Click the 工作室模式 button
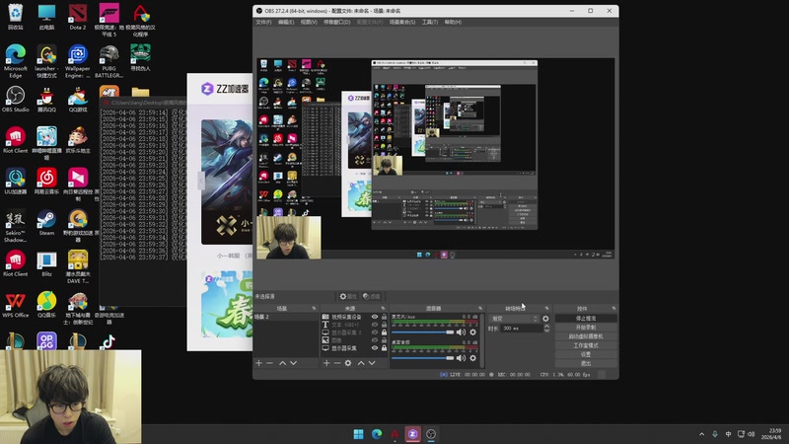Image resolution: width=789 pixels, height=444 pixels. 586,346
